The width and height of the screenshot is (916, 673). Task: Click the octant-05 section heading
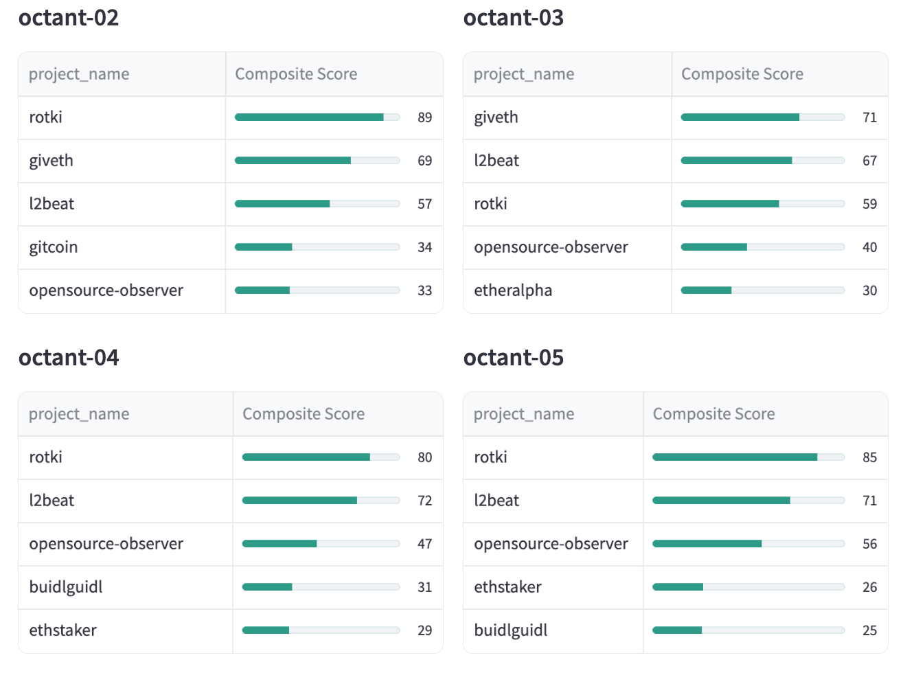(x=513, y=358)
